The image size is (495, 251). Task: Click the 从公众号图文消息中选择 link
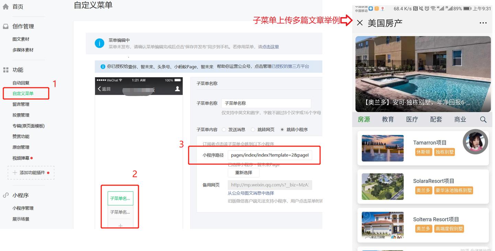(x=251, y=193)
